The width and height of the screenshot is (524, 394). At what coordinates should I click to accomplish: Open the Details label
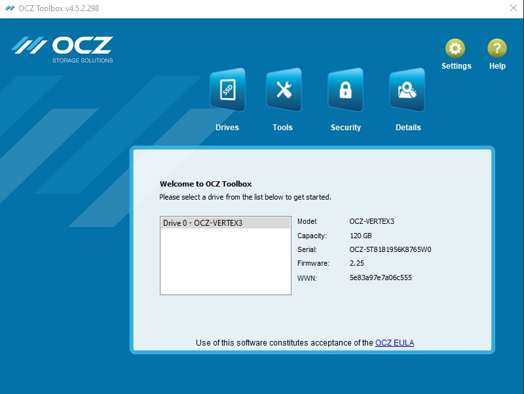[x=407, y=127]
